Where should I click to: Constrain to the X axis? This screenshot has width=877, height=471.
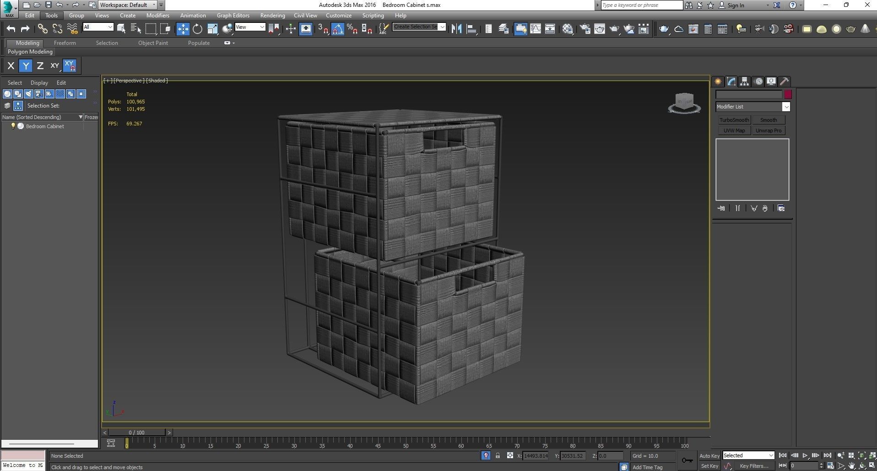11,66
